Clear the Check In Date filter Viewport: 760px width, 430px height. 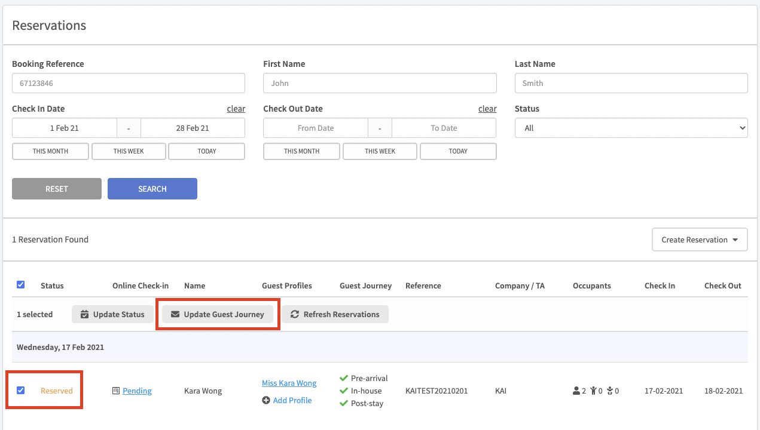pos(236,109)
